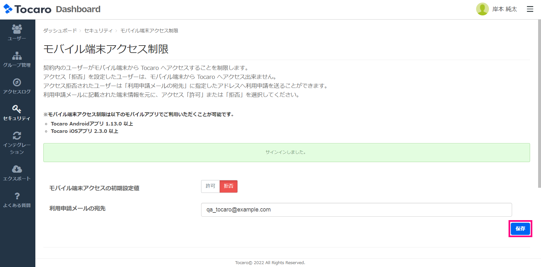
Task: Focus the 利用申請メールの宛先 email field
Action: pos(356,210)
